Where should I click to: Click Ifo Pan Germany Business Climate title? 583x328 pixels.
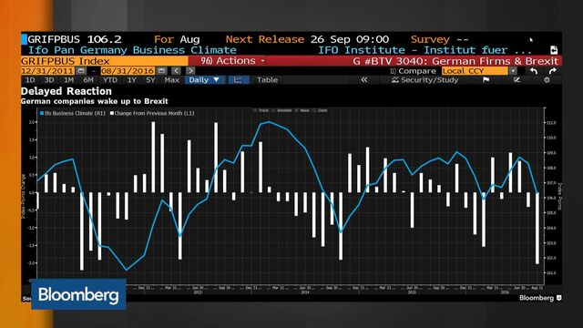click(x=132, y=50)
